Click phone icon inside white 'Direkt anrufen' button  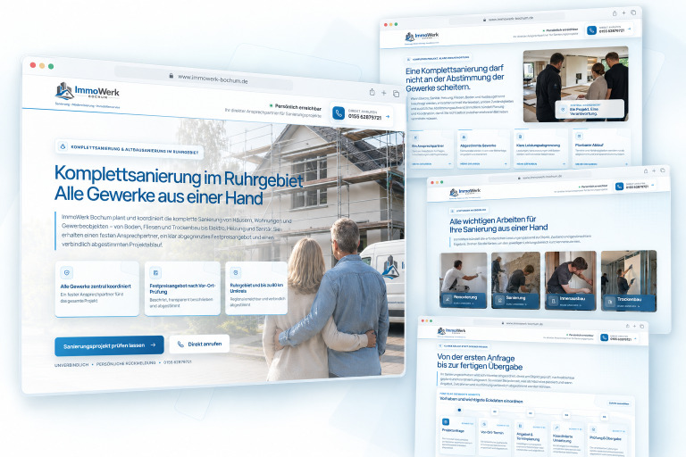pos(180,345)
